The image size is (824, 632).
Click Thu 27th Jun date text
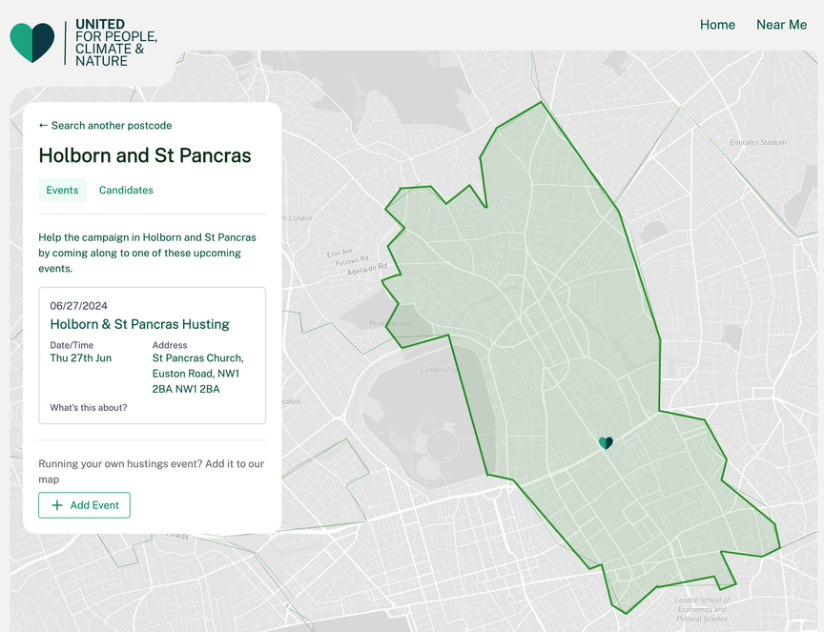pos(81,358)
